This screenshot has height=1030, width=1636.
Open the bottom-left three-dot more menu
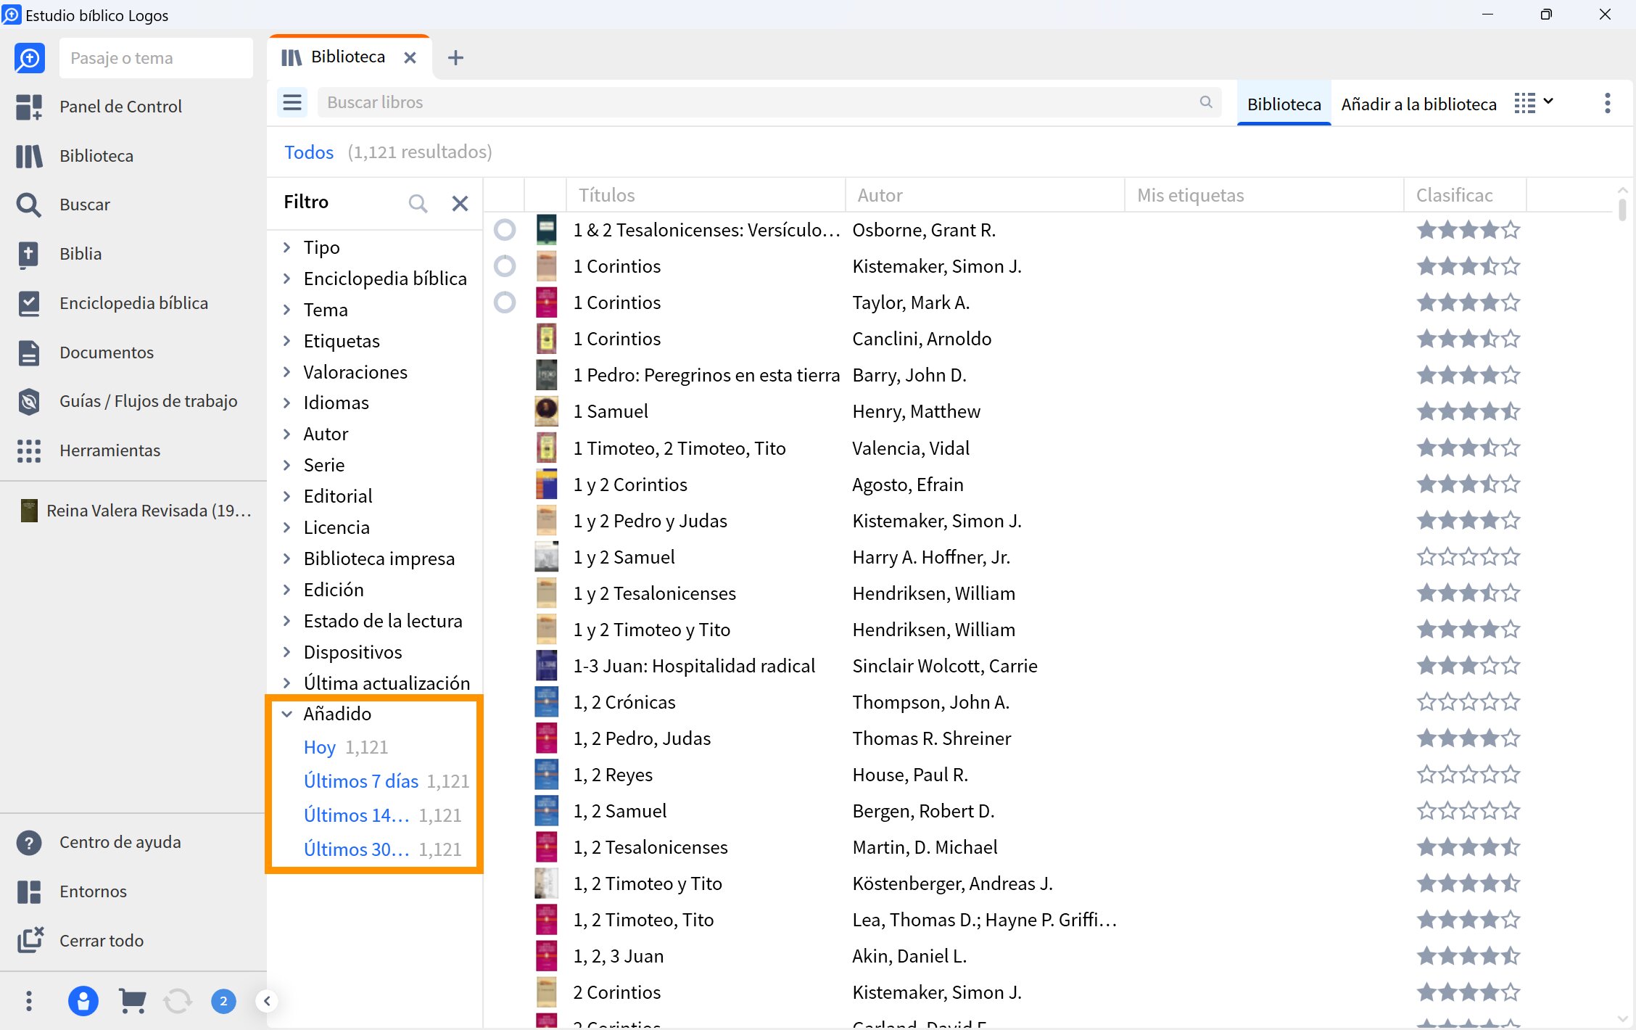(x=28, y=1001)
